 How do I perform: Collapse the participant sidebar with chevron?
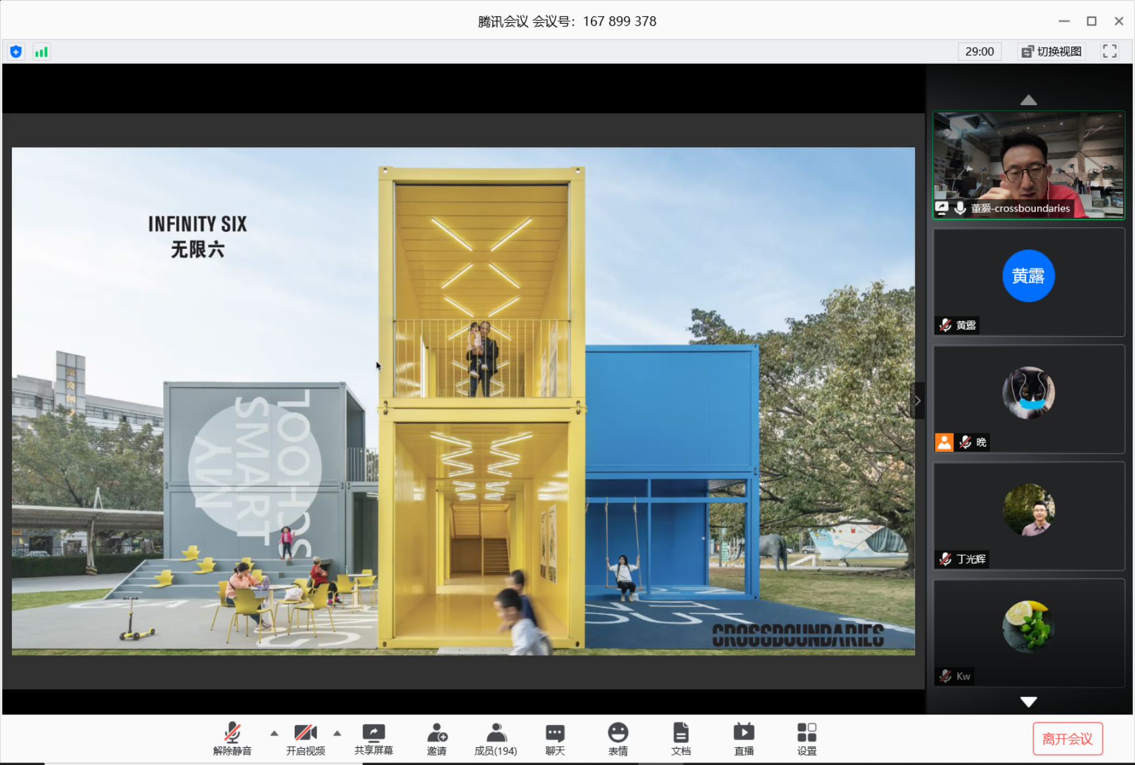(x=918, y=401)
